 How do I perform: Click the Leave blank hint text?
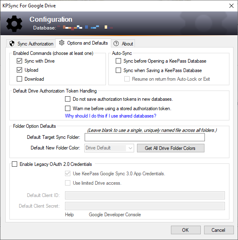click(x=152, y=130)
